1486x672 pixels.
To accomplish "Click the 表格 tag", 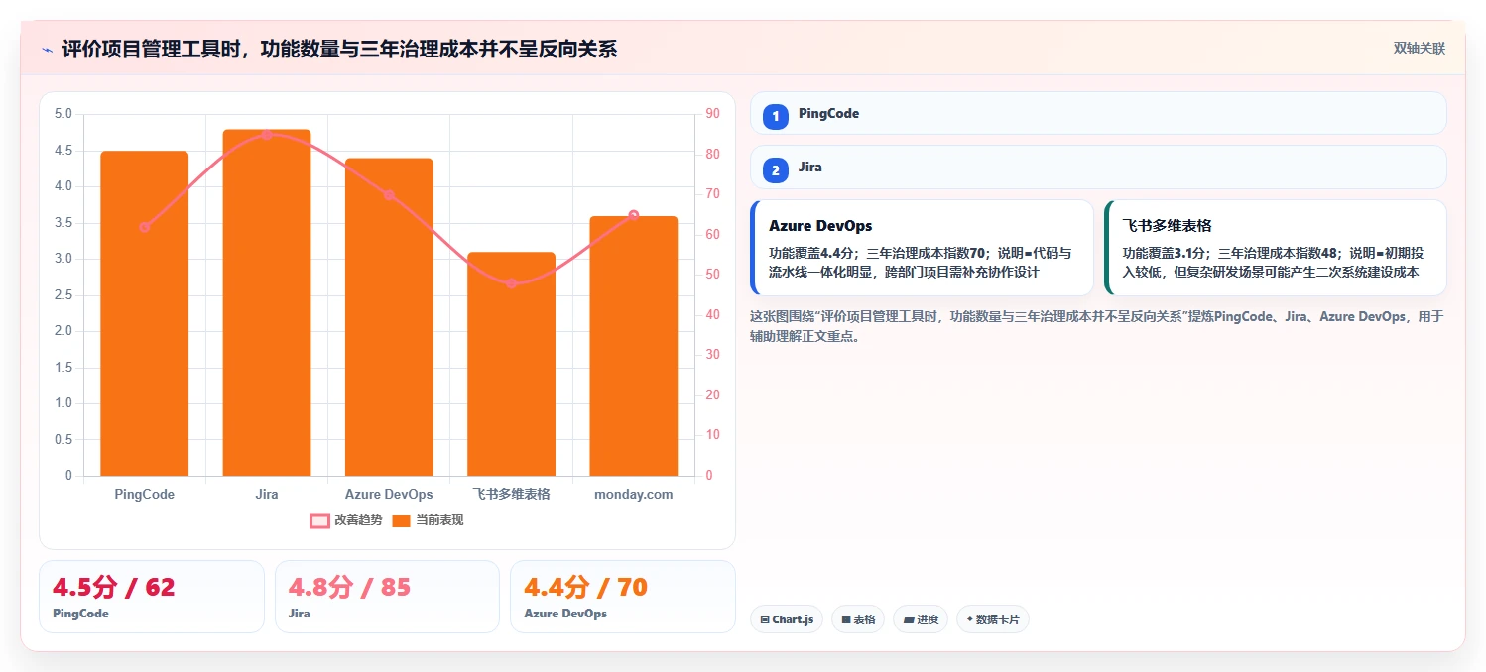I will [x=858, y=619].
